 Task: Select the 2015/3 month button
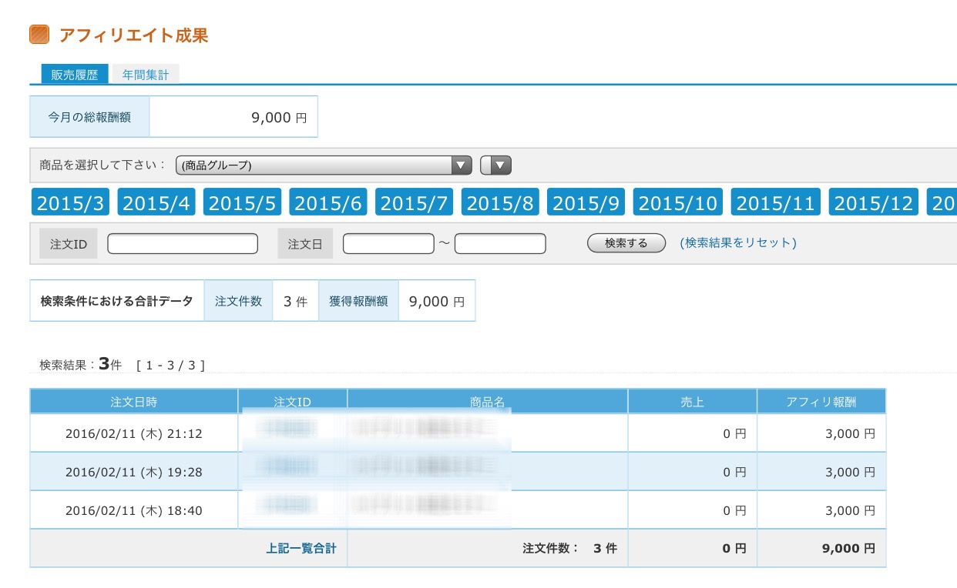[x=70, y=203]
